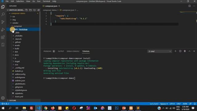Click the editor minimap preview
197x111 pixels.
(187, 12)
